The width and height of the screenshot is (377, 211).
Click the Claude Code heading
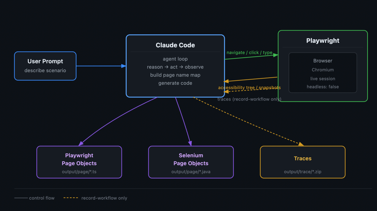[175, 45]
